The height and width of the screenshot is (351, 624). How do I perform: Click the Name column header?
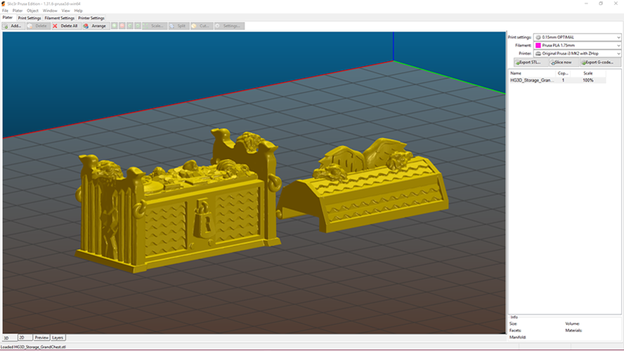[x=532, y=73]
